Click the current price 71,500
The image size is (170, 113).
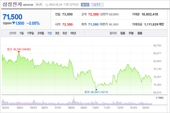pyautogui.click(x=13, y=17)
